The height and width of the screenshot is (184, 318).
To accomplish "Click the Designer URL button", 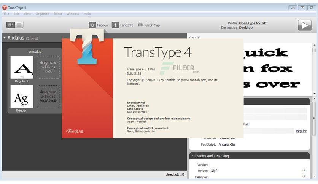I will [304, 176].
